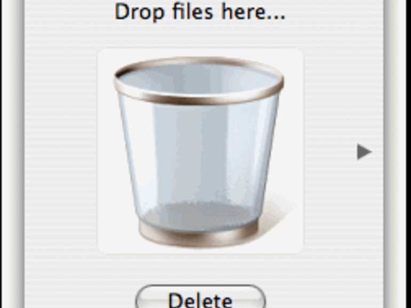Select the trash can drop well
Viewport: 411px width, 308px height.
[201, 151]
